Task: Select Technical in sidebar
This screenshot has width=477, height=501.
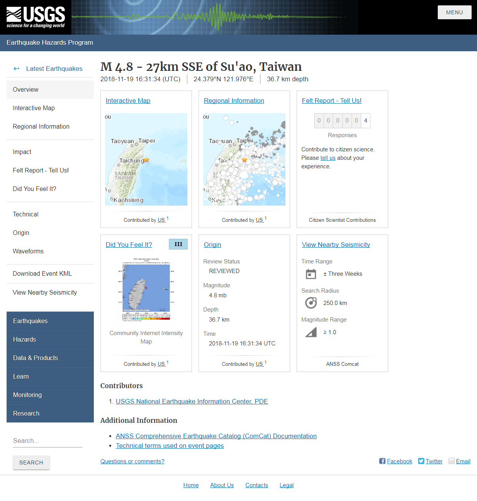Action: (50, 214)
